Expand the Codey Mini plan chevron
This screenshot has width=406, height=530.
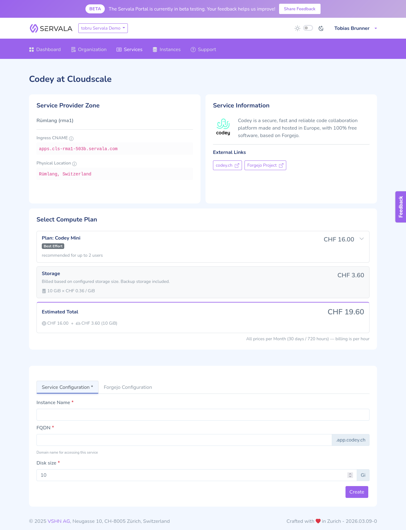coord(362,239)
